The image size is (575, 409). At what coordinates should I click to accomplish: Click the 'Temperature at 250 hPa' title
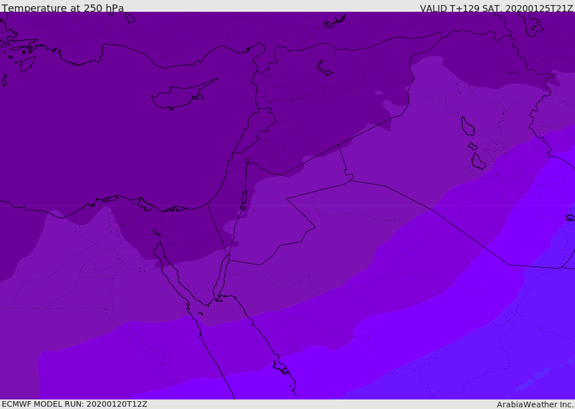coord(63,8)
